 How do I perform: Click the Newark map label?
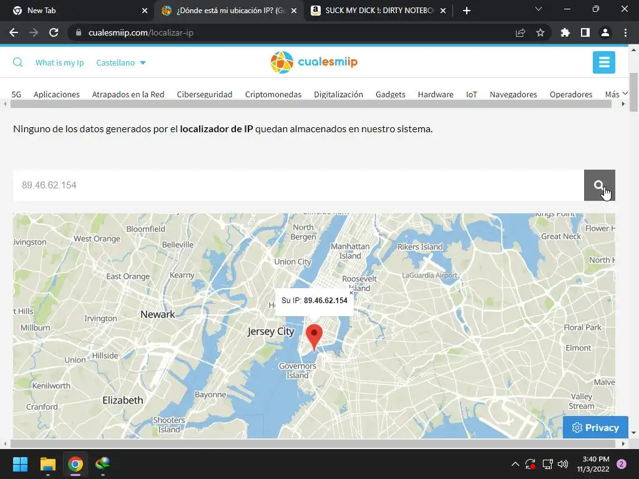[157, 314]
